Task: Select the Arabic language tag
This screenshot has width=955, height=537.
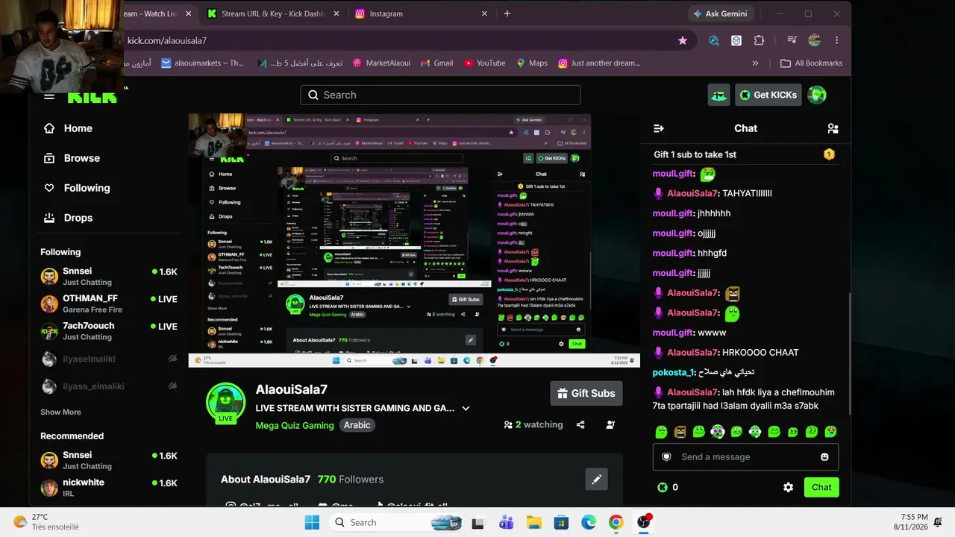Action: 357,425
